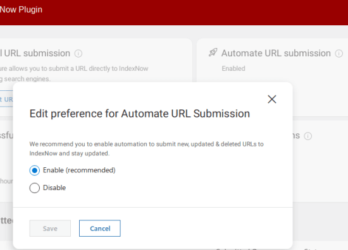The height and width of the screenshot is (250, 348).
Task: Select the Enable (recommended) radio button
Action: click(34, 170)
